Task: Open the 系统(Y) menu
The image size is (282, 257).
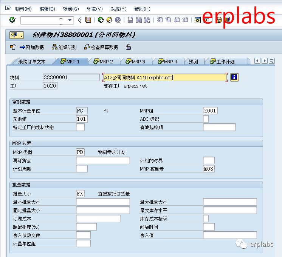Action: point(119,9)
